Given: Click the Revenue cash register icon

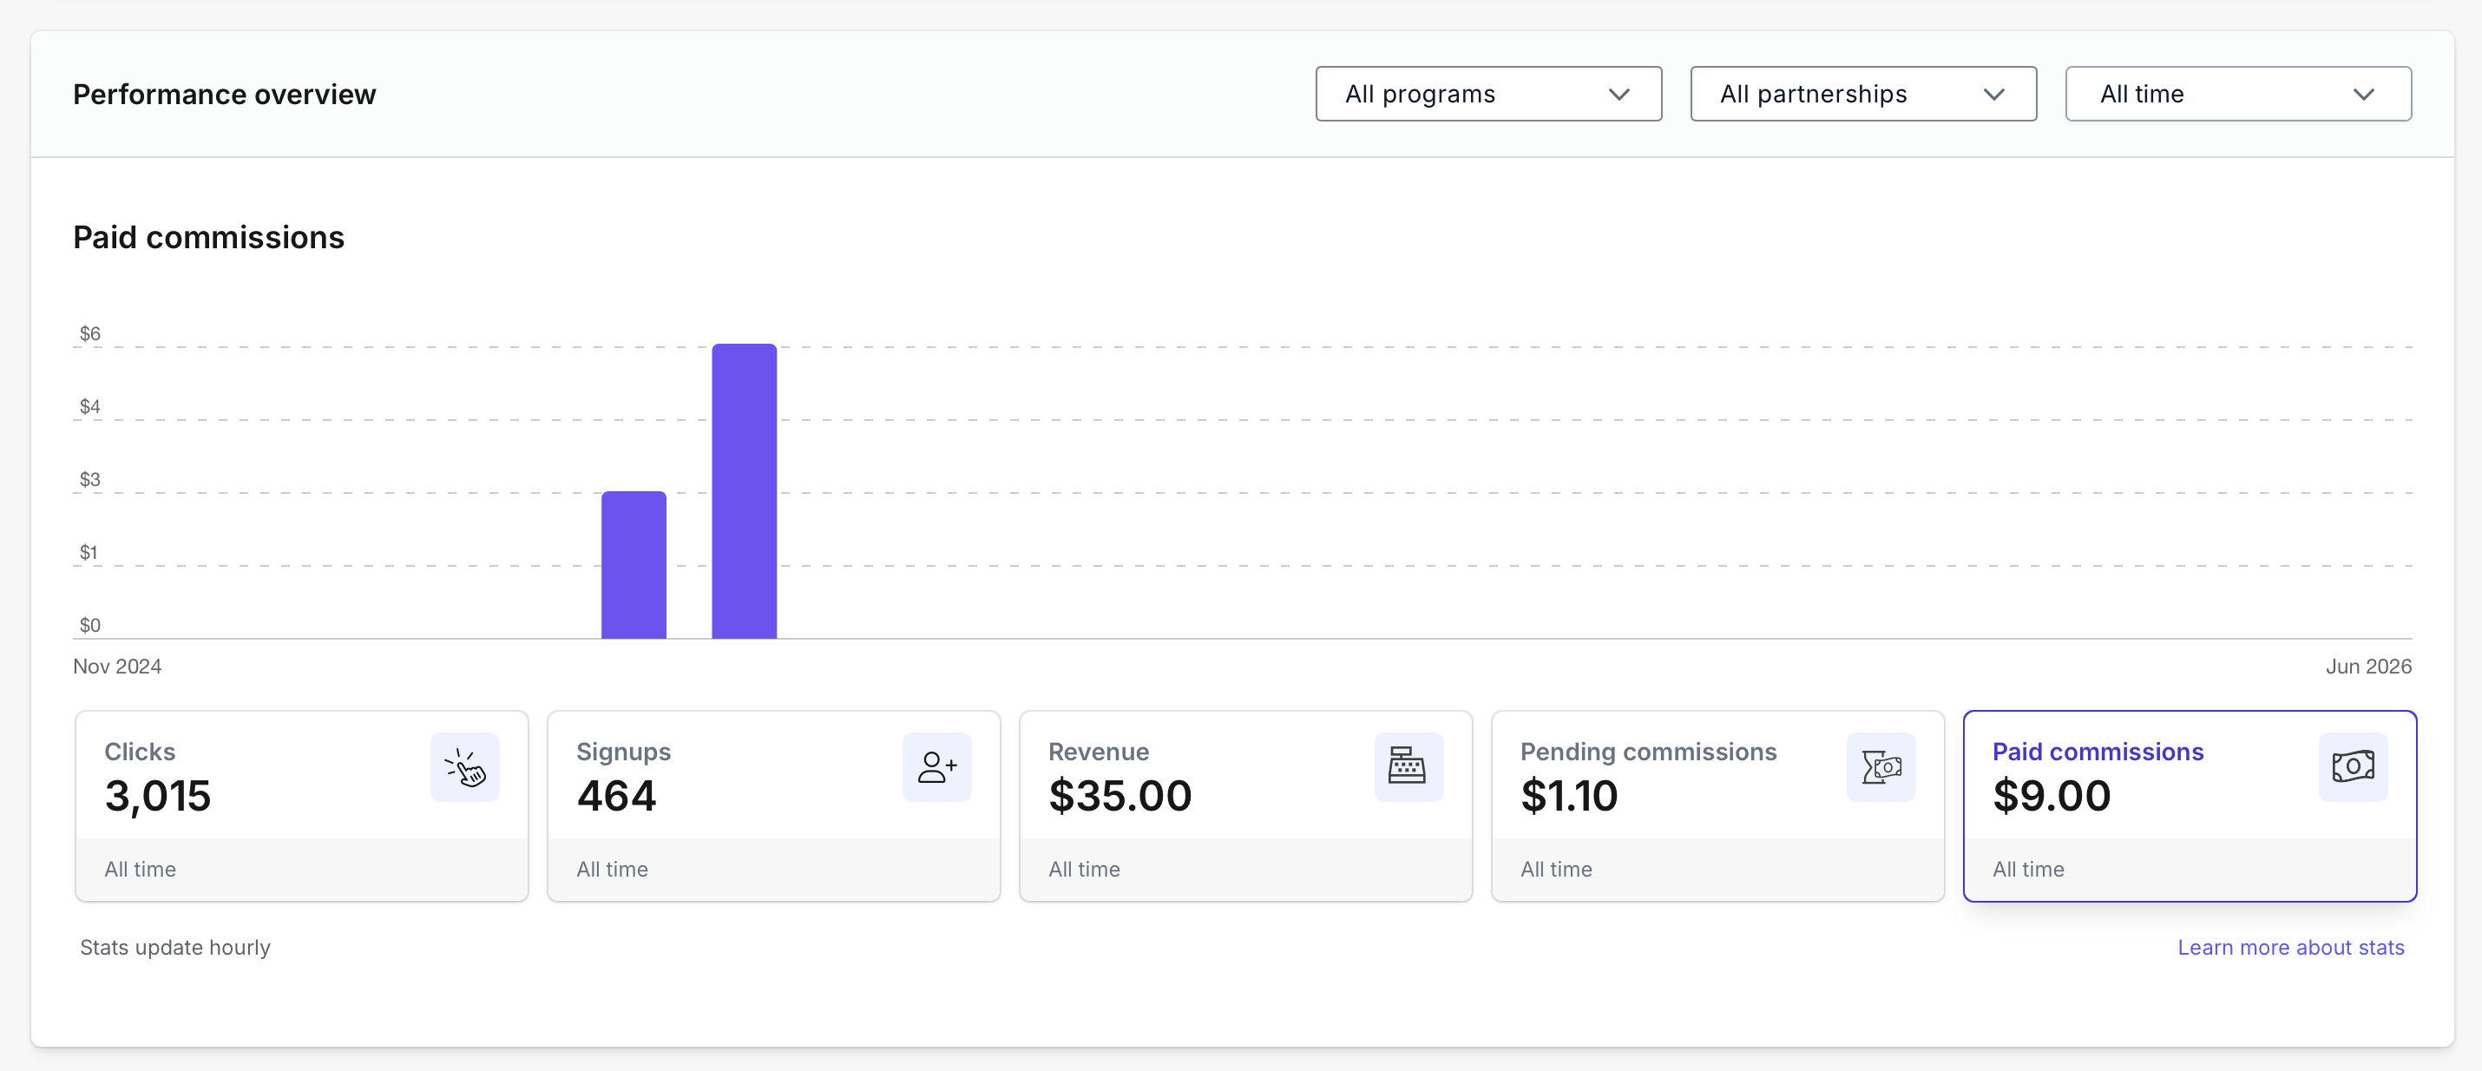Looking at the screenshot, I should [1408, 767].
